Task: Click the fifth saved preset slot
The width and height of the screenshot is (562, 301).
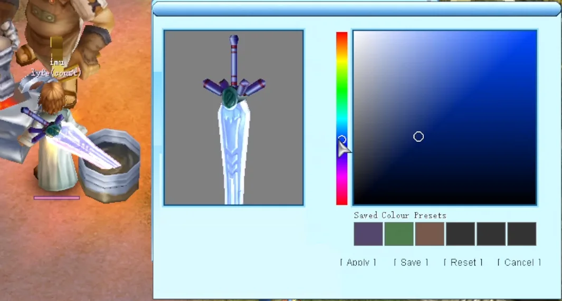Action: click(491, 234)
